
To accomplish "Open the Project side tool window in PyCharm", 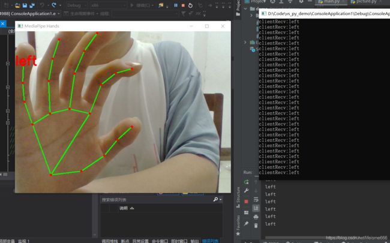I will coord(238,8).
